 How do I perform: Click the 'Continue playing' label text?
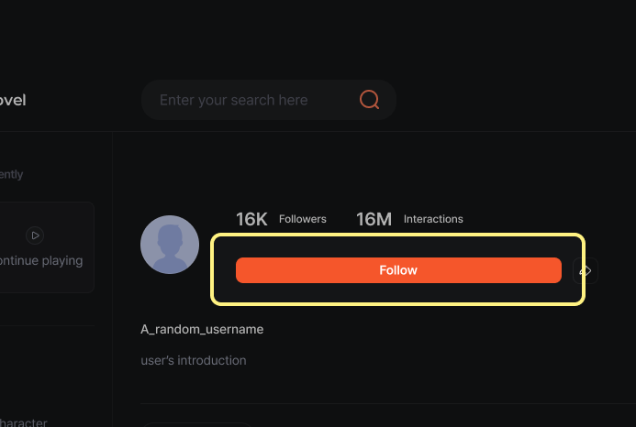pyautogui.click(x=41, y=260)
